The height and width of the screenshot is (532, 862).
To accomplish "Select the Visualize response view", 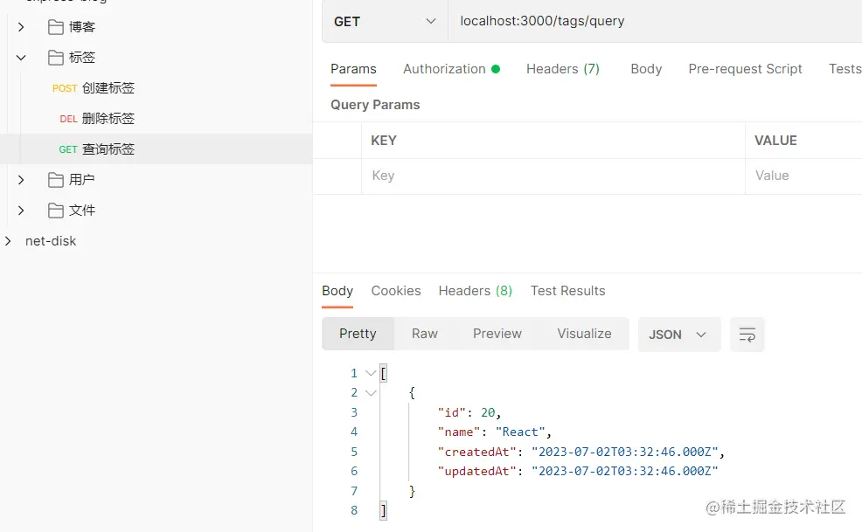I will pyautogui.click(x=584, y=334).
